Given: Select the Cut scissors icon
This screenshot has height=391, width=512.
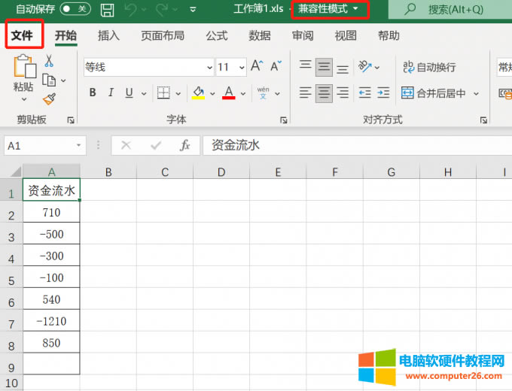Looking at the screenshot, I should [x=49, y=61].
